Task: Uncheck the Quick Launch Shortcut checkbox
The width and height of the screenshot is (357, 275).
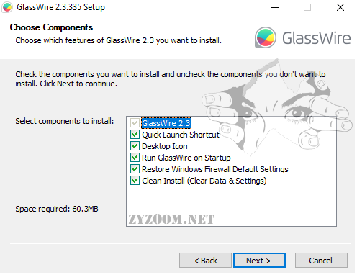Action: (135, 135)
